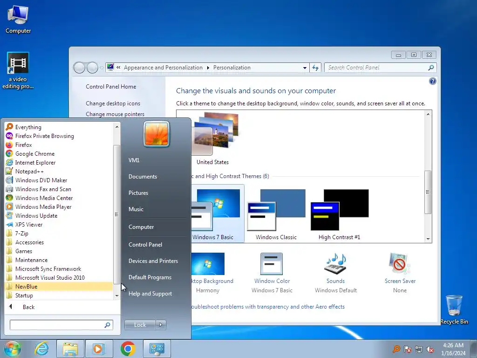Open the shutdown options arrow next to Lock

(161, 325)
